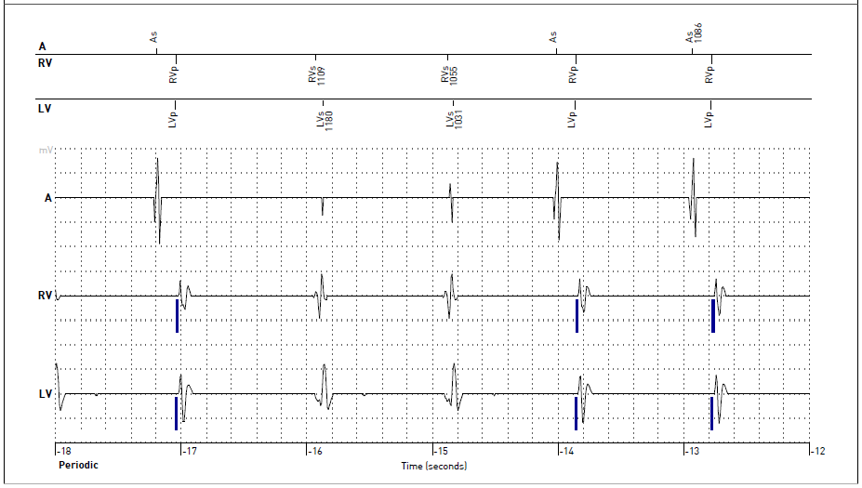Click the "Periodic" label below the strip
This screenshot has height=488, width=862.
click(x=78, y=465)
